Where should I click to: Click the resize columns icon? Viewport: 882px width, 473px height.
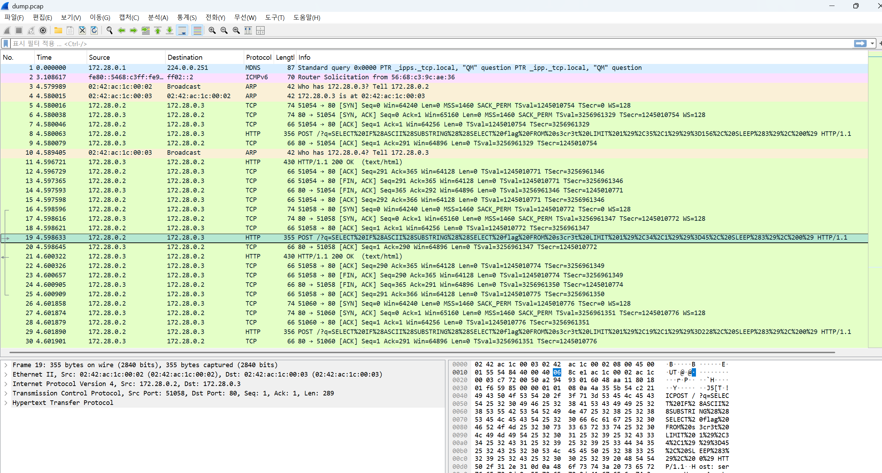coord(248,31)
